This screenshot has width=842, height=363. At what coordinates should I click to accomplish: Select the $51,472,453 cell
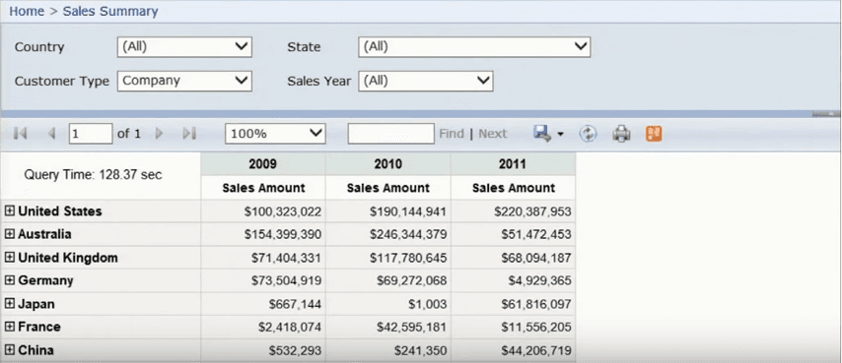click(514, 234)
